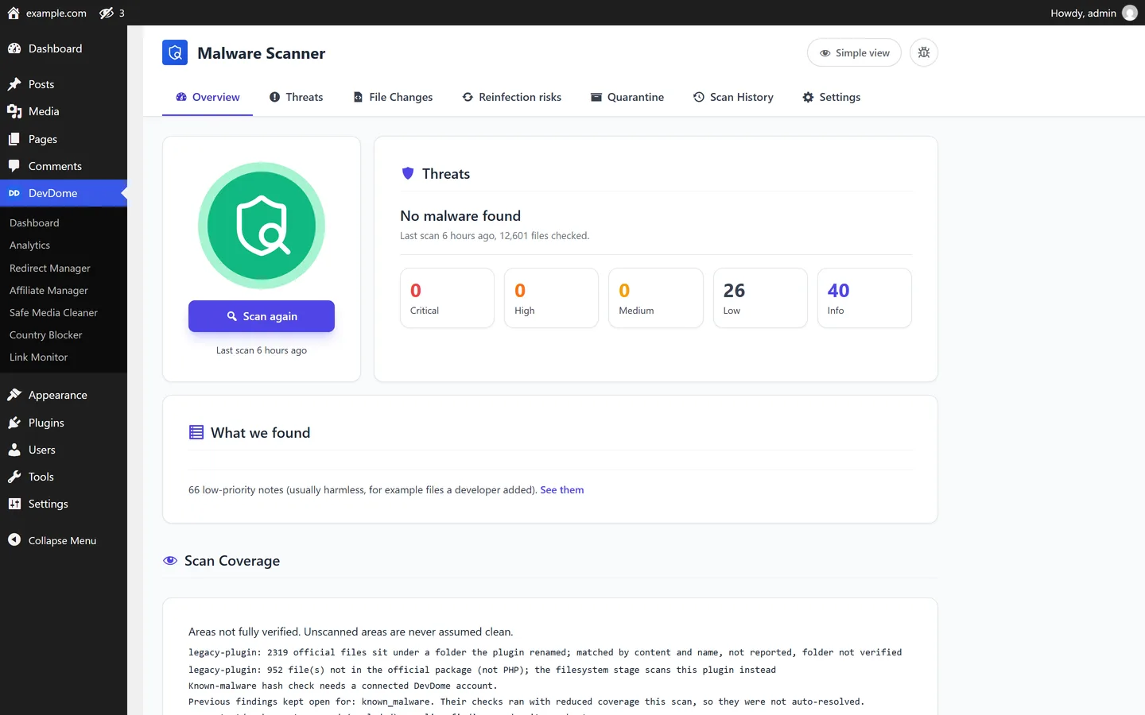1145x715 pixels.
Task: Select the Overview tab
Action: point(208,97)
